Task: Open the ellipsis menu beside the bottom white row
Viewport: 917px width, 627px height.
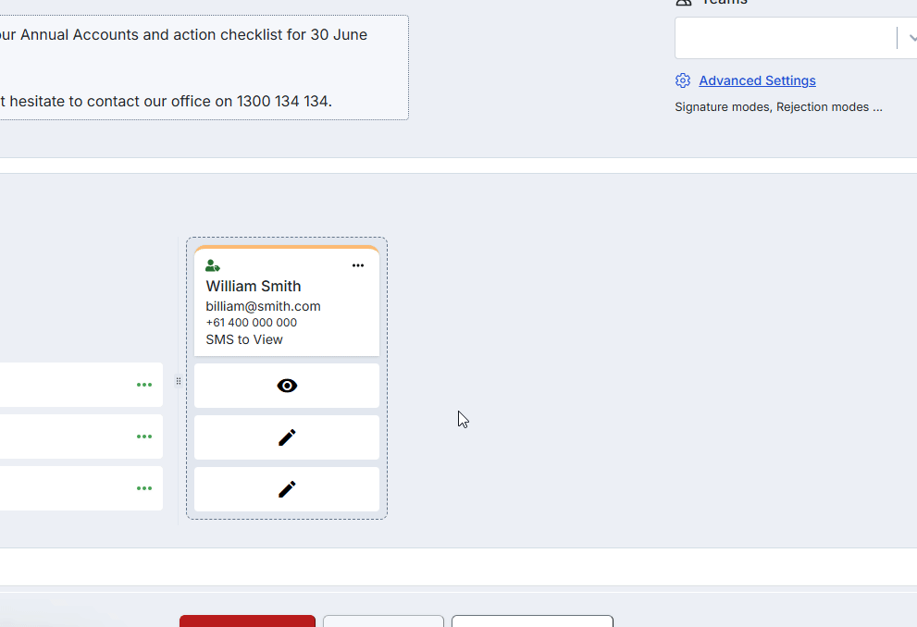Action: pos(144,487)
